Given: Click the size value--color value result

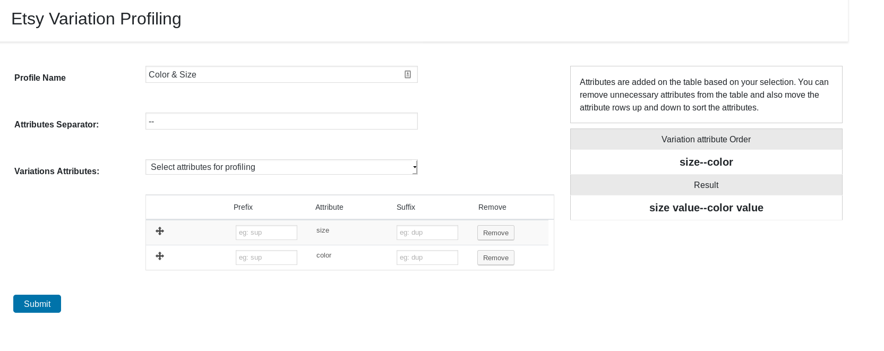Looking at the screenshot, I should point(706,208).
